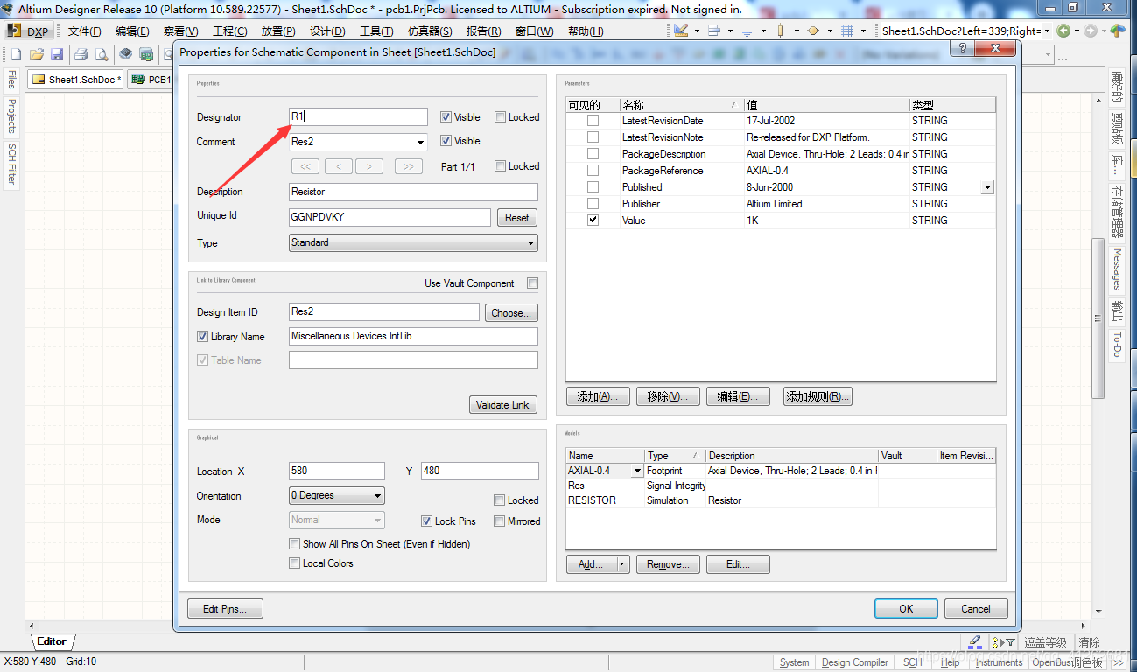Image resolution: width=1137 pixels, height=672 pixels.
Task: Expand the drawing tools dropdown arrow
Action: pyautogui.click(x=697, y=31)
